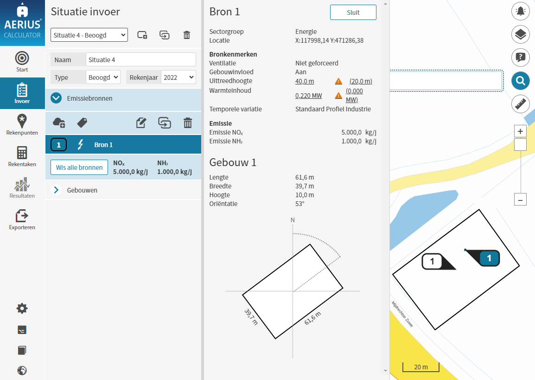Edit the selected emission source
This screenshot has width=535, height=380.
coord(141,122)
